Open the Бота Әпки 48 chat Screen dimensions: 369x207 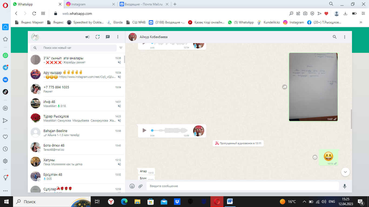pos(76,147)
